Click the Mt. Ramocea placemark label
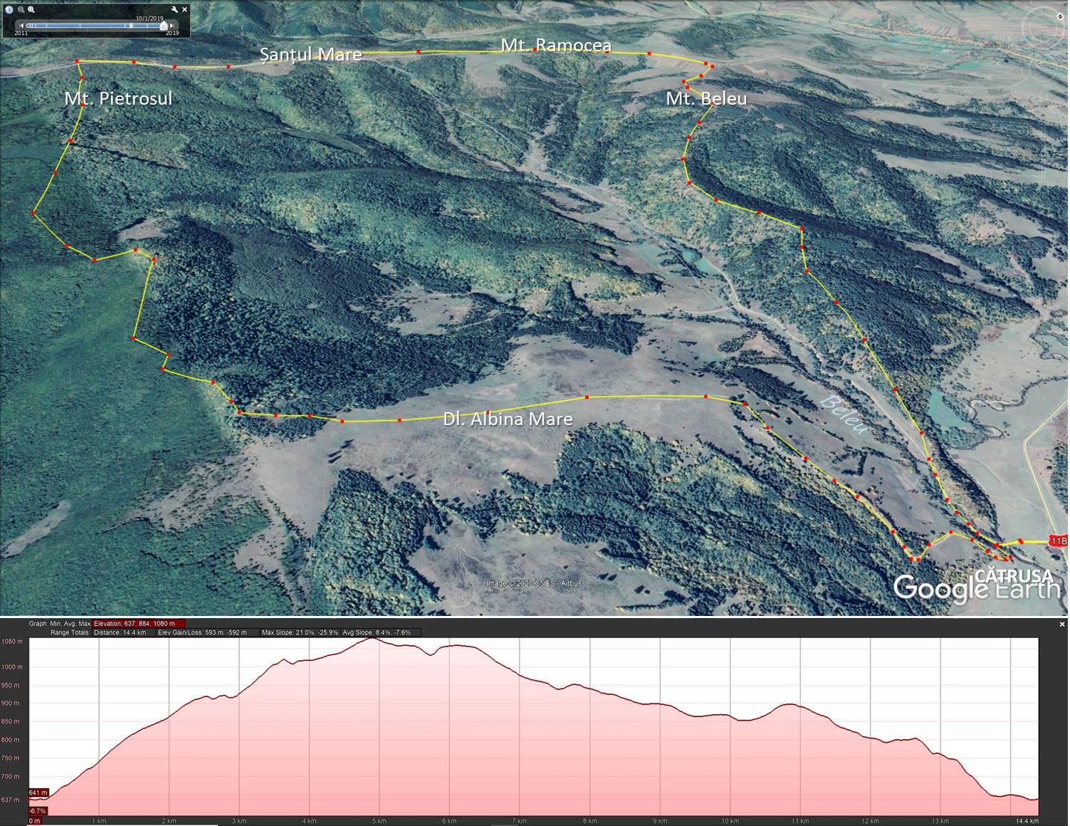Screen dimensions: 1070x826 (x=555, y=45)
